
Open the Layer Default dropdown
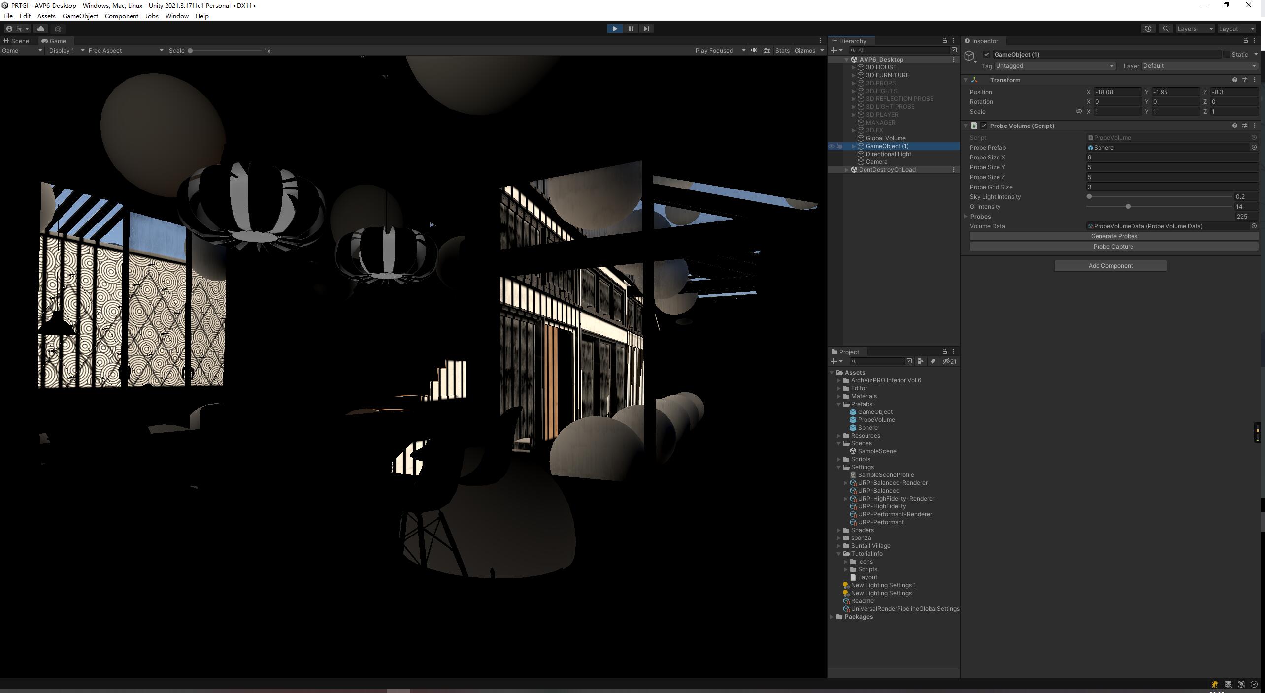(1199, 66)
